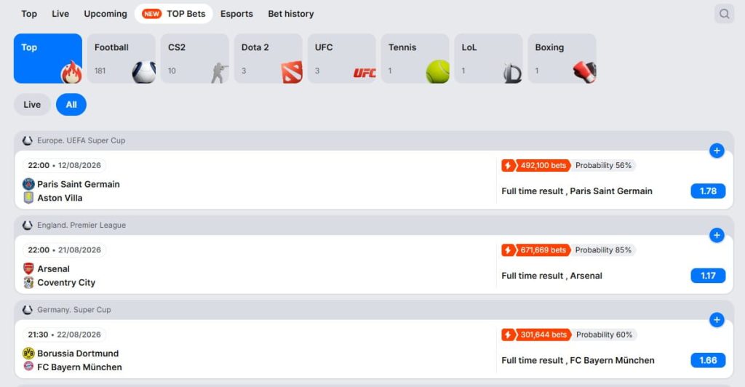Image resolution: width=745 pixels, height=387 pixels.
Task: Click Full time result, Paris Saint Germain text
Action: [x=577, y=191]
